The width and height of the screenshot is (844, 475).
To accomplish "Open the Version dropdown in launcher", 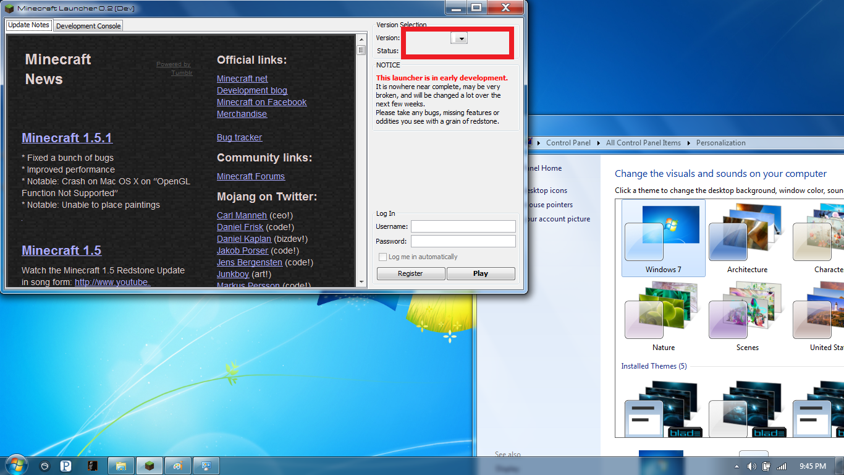I will click(459, 38).
